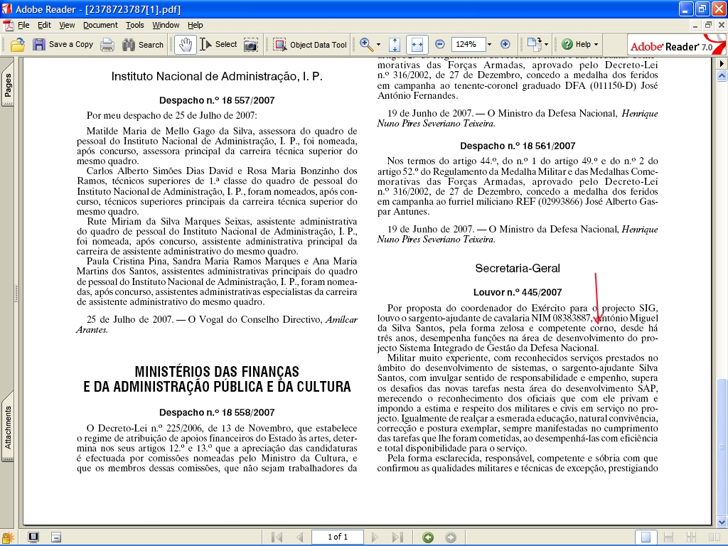Click the rotate page icon
The height and width of the screenshot is (546, 728).
[535, 45]
